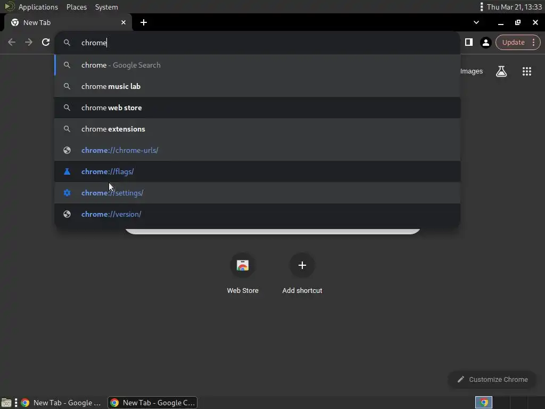Viewport: 545px width, 409px height.
Task: Open chrome://settings/ suggestion
Action: click(x=258, y=193)
